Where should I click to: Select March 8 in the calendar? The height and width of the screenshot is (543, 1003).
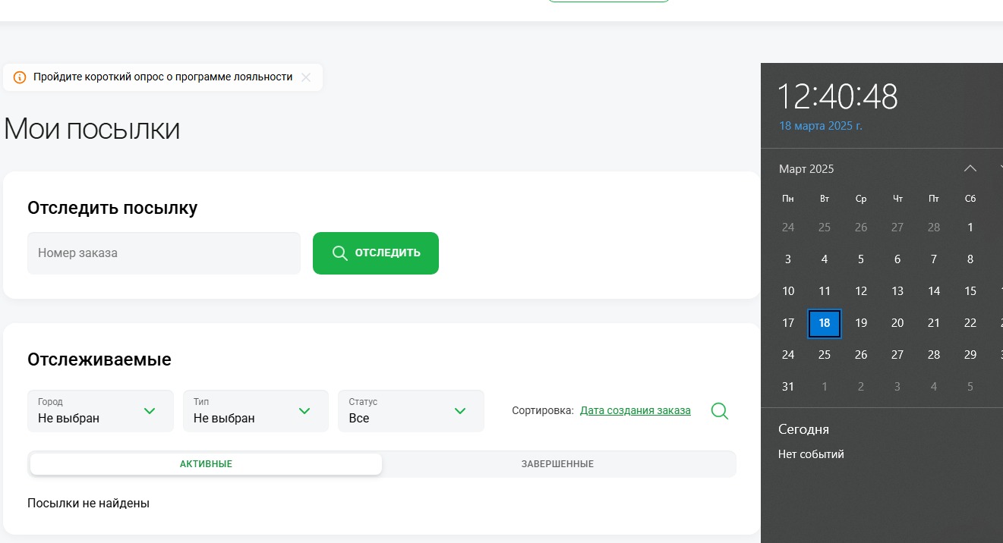(x=970, y=259)
